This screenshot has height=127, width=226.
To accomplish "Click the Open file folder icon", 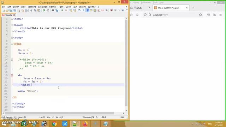I will click(x=7, y=10).
